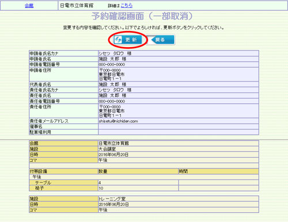The height and width of the screenshot is (222, 288).
Task: Click the refresh icon on 更新 button
Action: pyautogui.click(x=118, y=40)
